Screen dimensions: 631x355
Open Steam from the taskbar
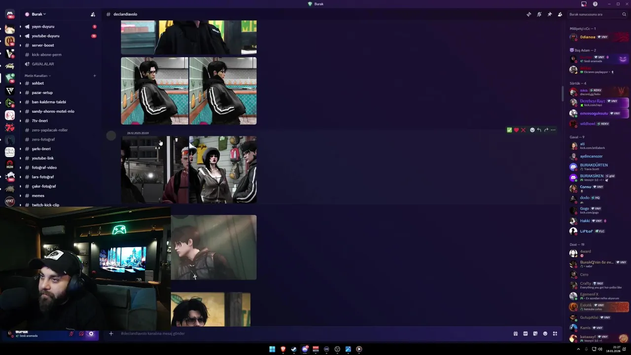[x=294, y=349]
